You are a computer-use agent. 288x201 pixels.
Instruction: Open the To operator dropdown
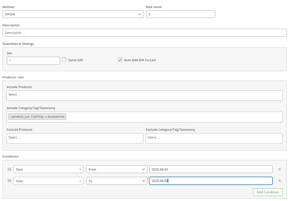tap(116, 181)
